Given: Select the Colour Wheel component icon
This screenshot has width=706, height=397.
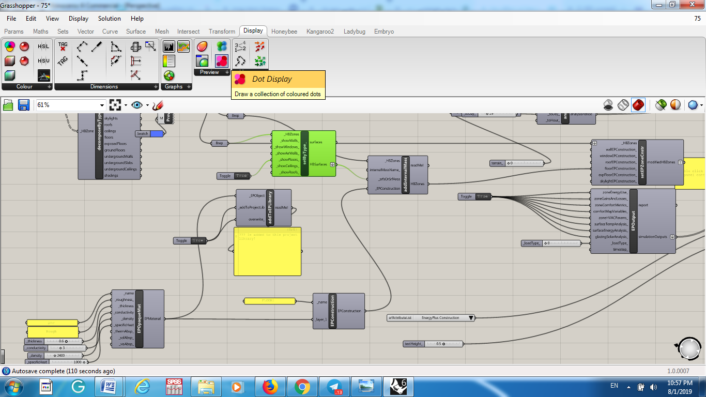Looking at the screenshot, I should pyautogui.click(x=9, y=47).
